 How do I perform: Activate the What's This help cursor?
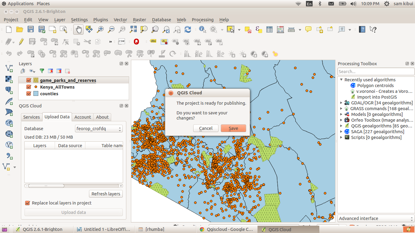click(373, 29)
